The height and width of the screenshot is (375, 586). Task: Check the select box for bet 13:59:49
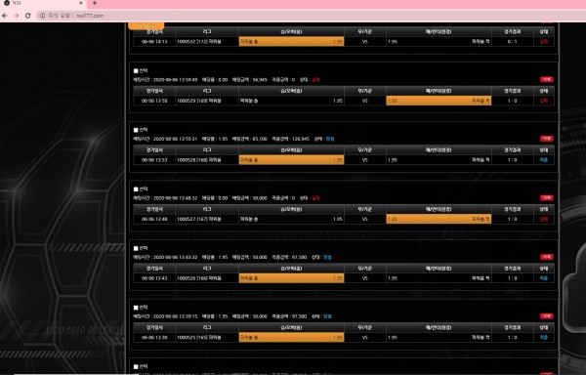point(136,71)
